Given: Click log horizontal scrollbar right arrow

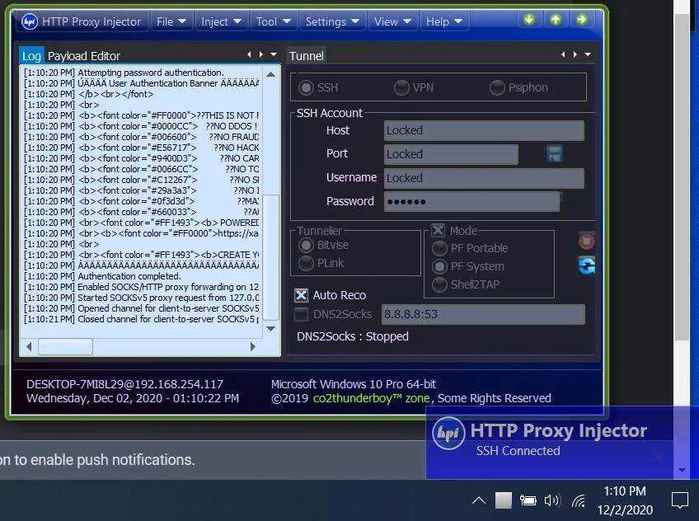Looking at the screenshot, I should [x=253, y=346].
